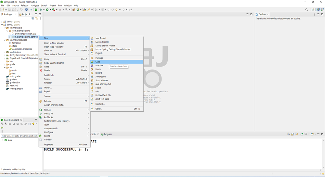The height and width of the screenshot is (177, 325).
Task: Close the Package Explorer tab
Action: click(16, 14)
